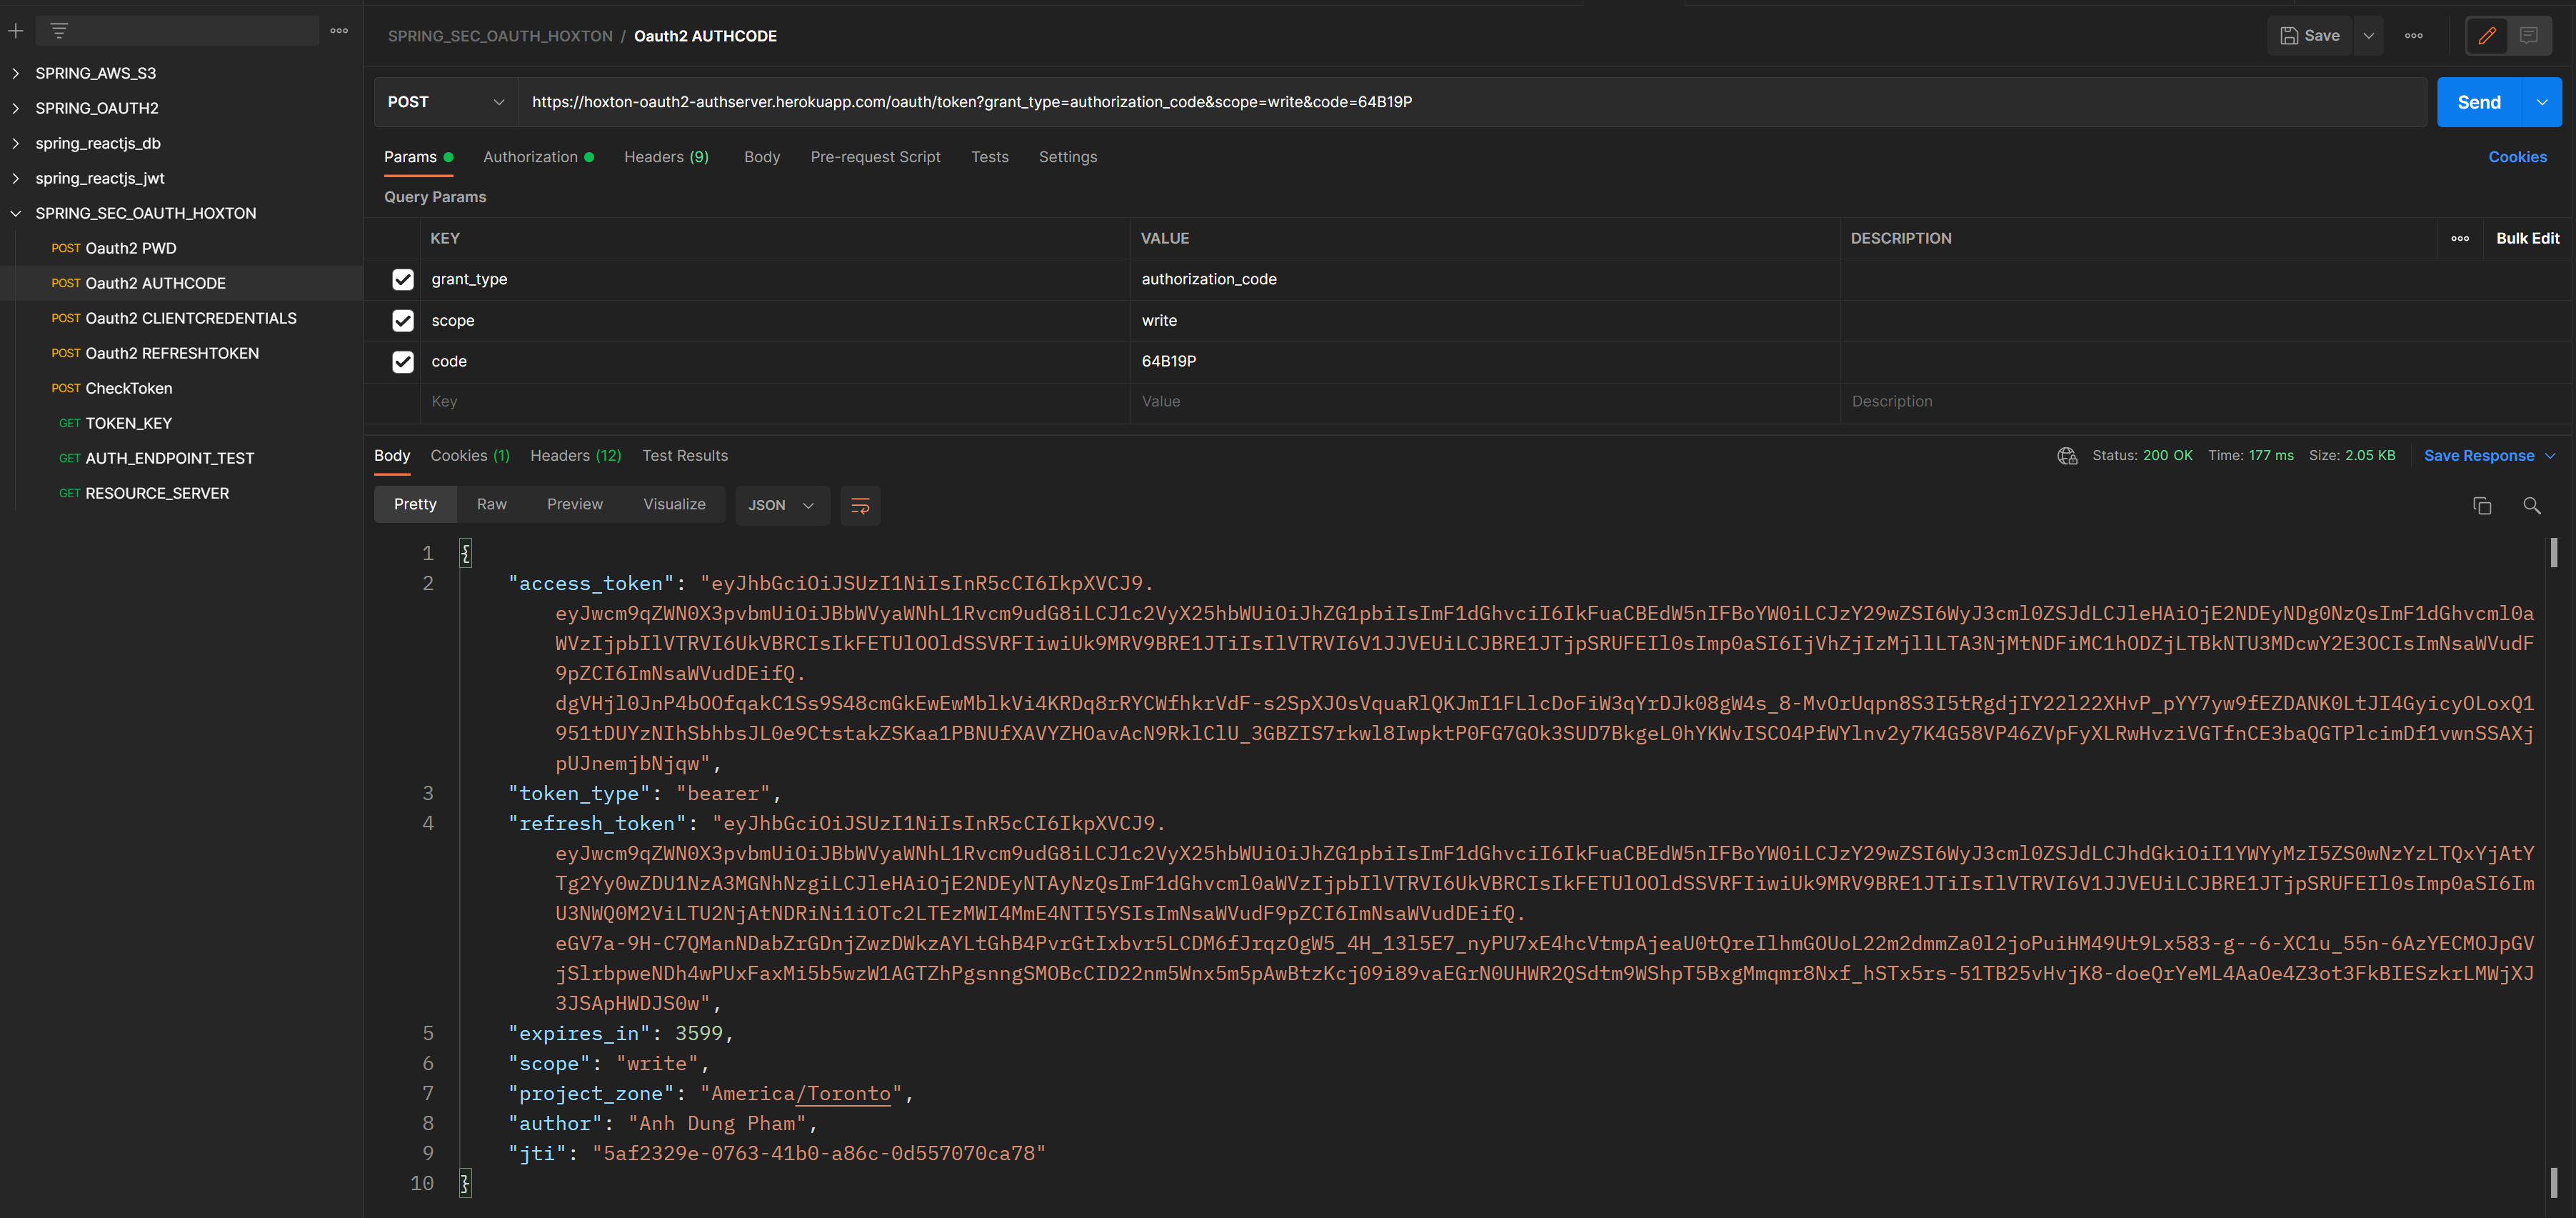Open Cookies manager via Cookies link
The width and height of the screenshot is (2576, 1218).
(2518, 157)
